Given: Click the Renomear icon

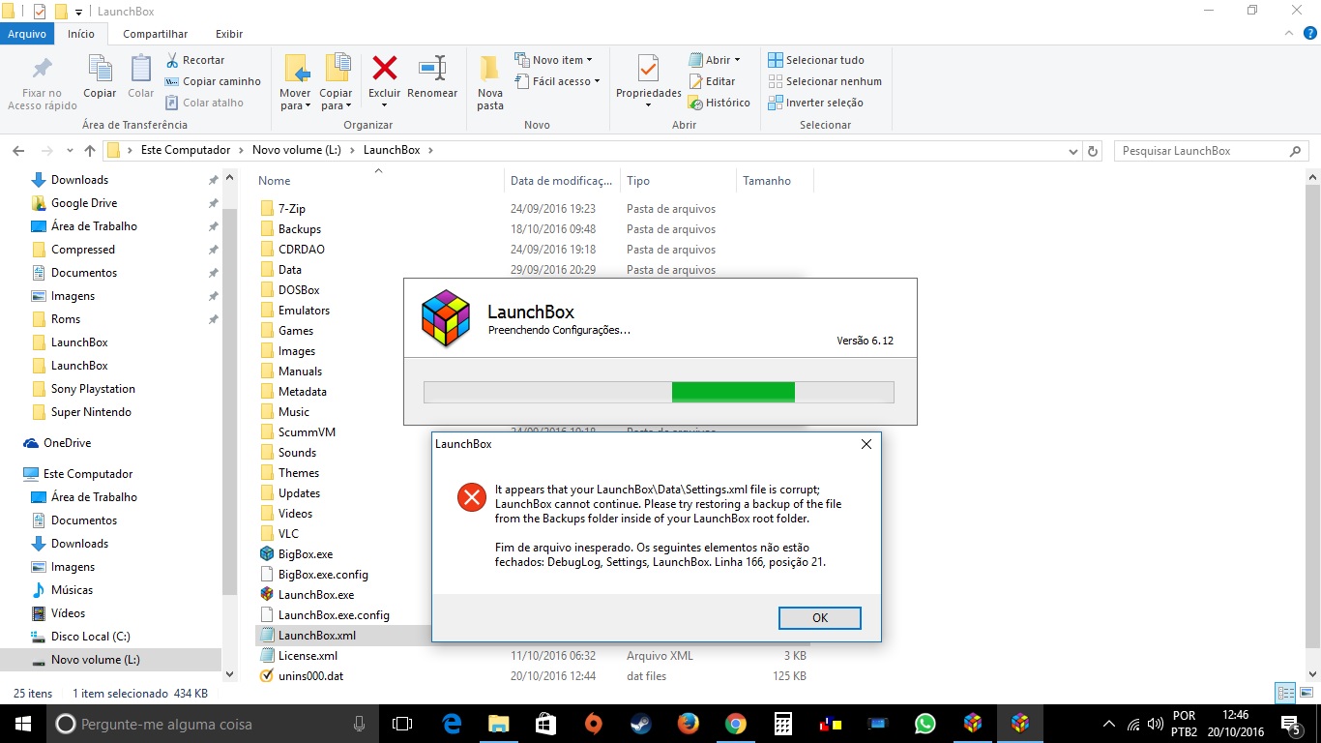Looking at the screenshot, I should coord(432,69).
